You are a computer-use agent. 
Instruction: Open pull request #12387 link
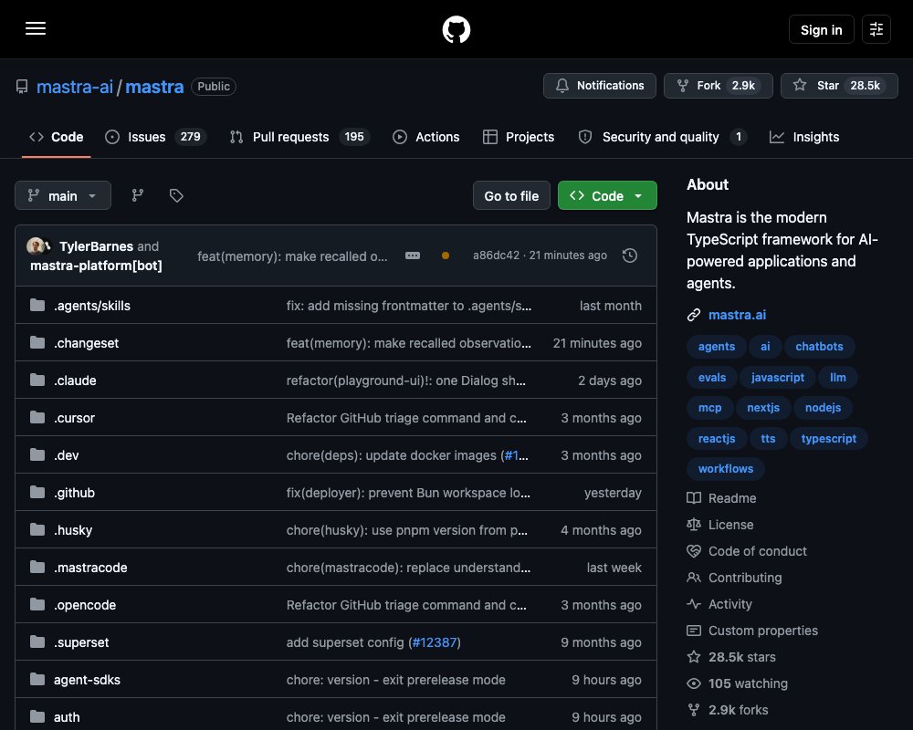tap(435, 642)
